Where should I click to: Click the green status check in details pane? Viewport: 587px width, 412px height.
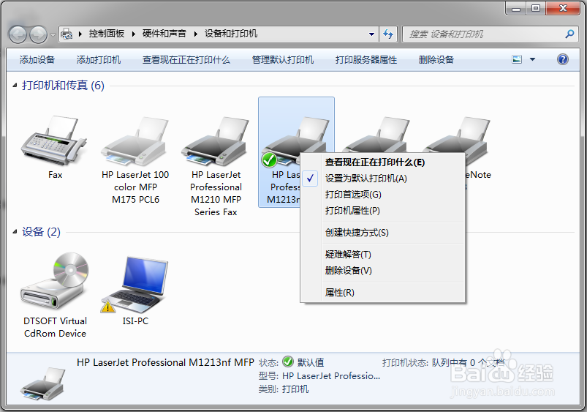[x=287, y=362]
